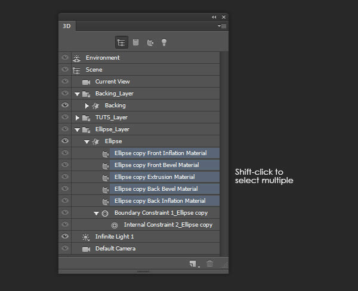Click Back Bevel Material icon
Image resolution: width=358 pixels, height=291 pixels.
click(x=105, y=190)
